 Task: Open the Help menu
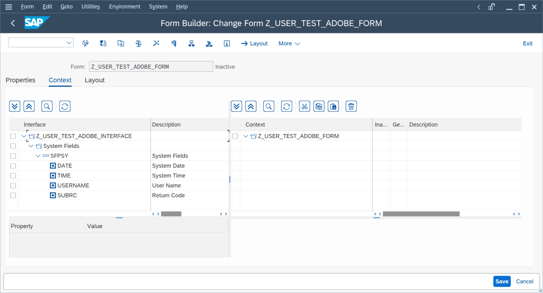182,7
